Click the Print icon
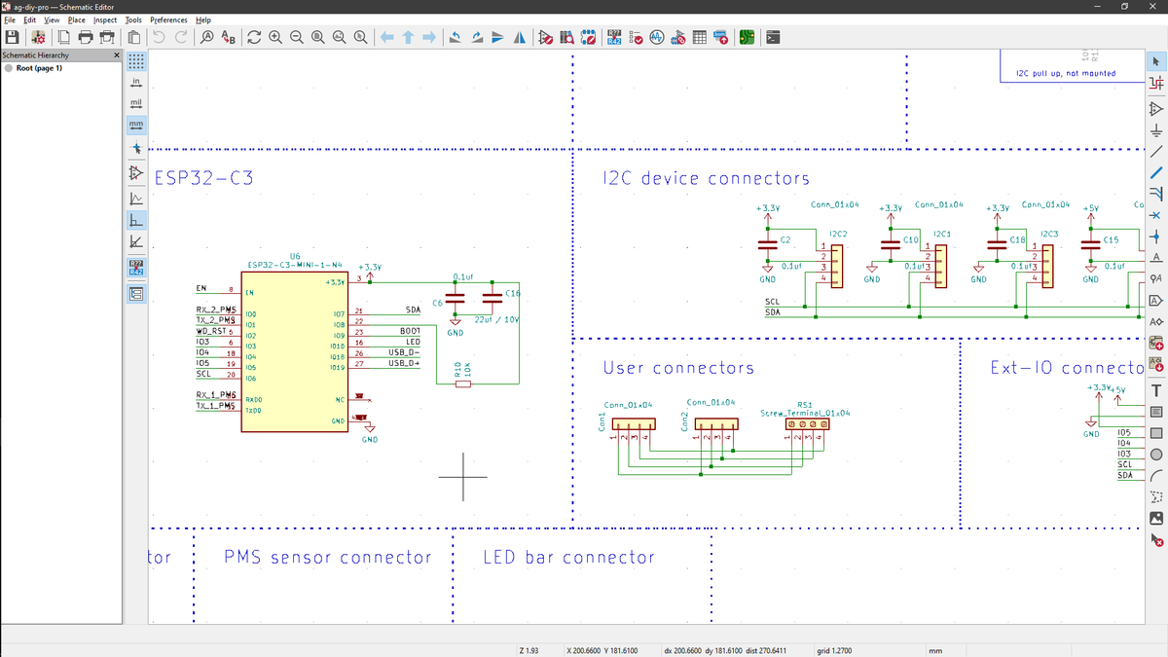The width and height of the screenshot is (1168, 657). tap(86, 37)
